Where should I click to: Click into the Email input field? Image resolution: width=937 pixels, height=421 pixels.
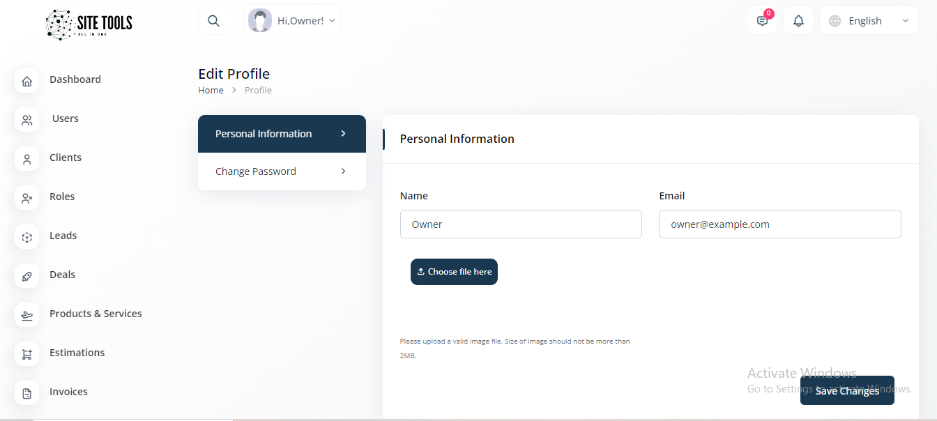click(779, 224)
